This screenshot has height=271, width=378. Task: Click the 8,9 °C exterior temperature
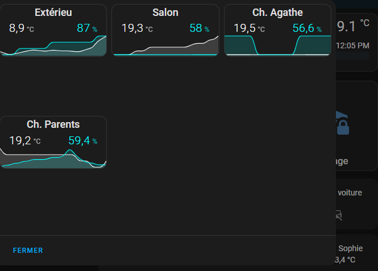pos(22,28)
